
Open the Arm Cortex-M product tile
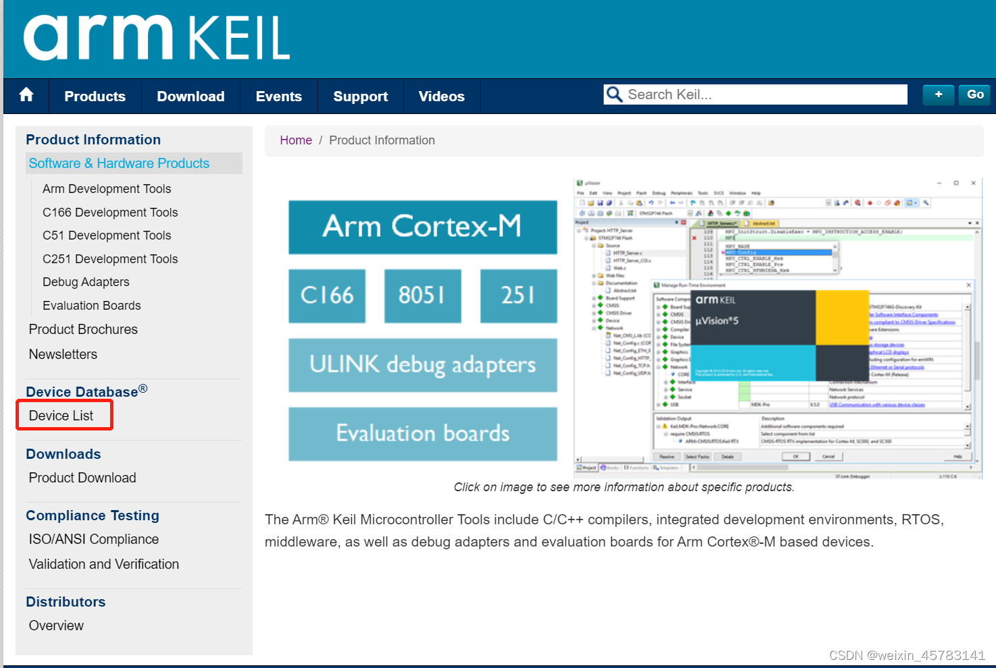pyautogui.click(x=422, y=227)
